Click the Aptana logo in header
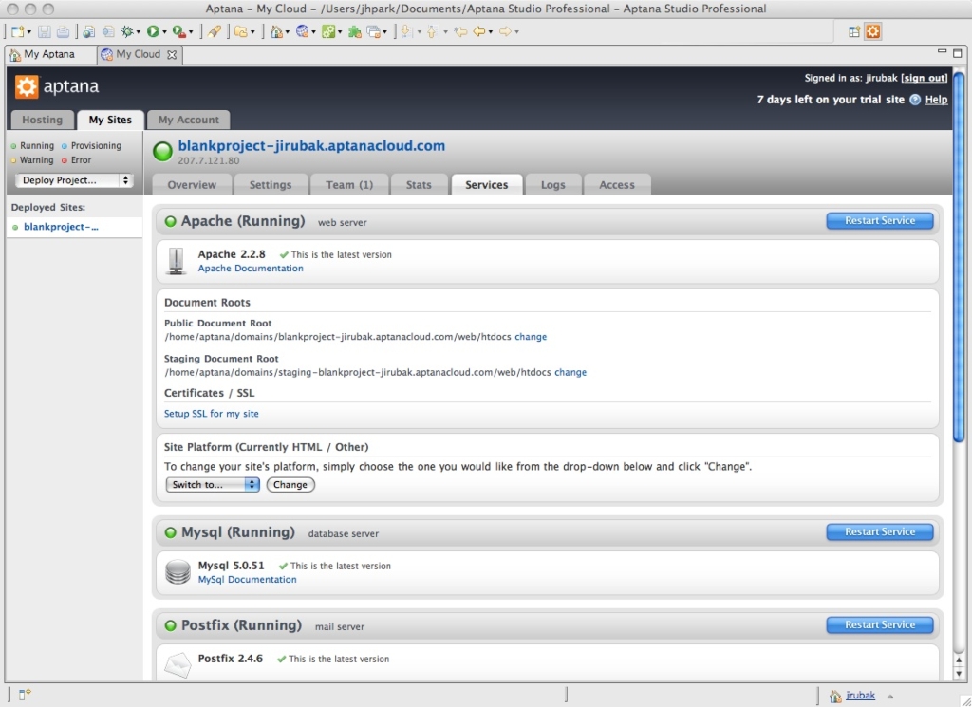This screenshot has width=972, height=707. (57, 86)
